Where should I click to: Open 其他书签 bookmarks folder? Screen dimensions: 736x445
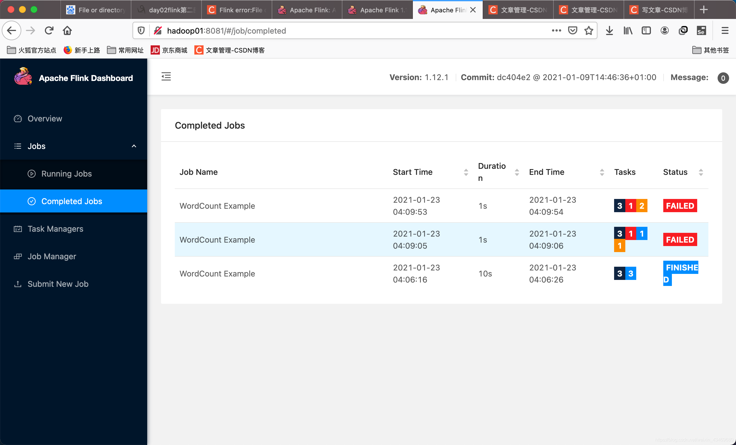[x=711, y=50]
